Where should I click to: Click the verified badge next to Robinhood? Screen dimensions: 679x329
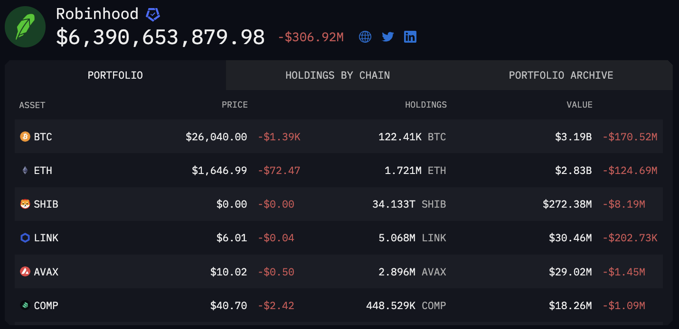click(153, 14)
